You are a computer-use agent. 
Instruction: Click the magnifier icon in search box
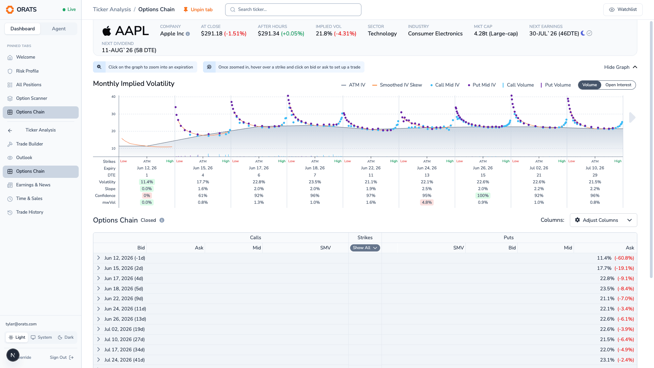point(233,10)
